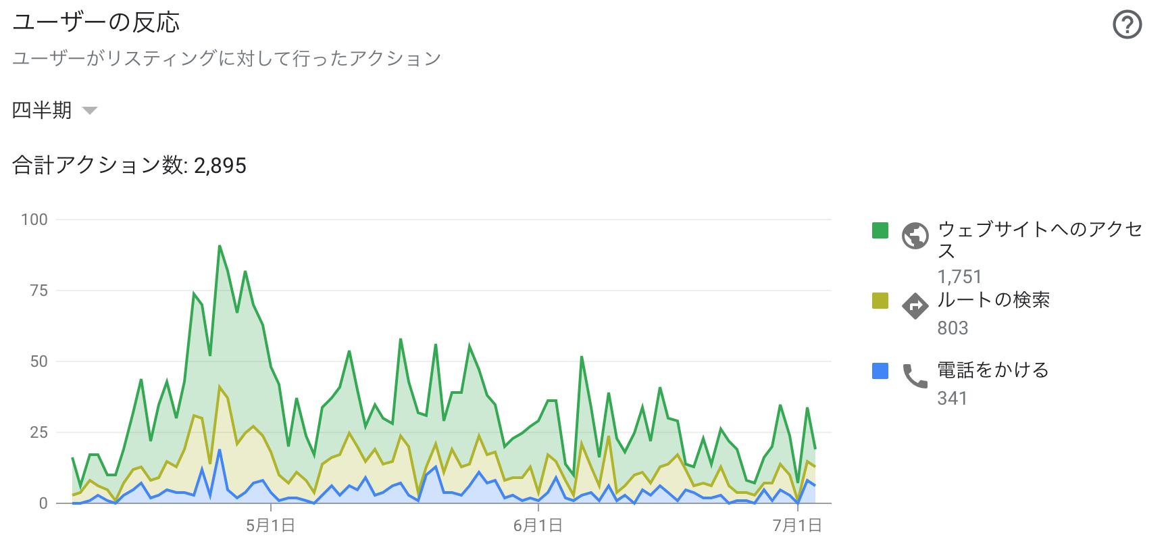Click the phone call icon
The width and height of the screenshot is (1166, 554).
(x=915, y=376)
